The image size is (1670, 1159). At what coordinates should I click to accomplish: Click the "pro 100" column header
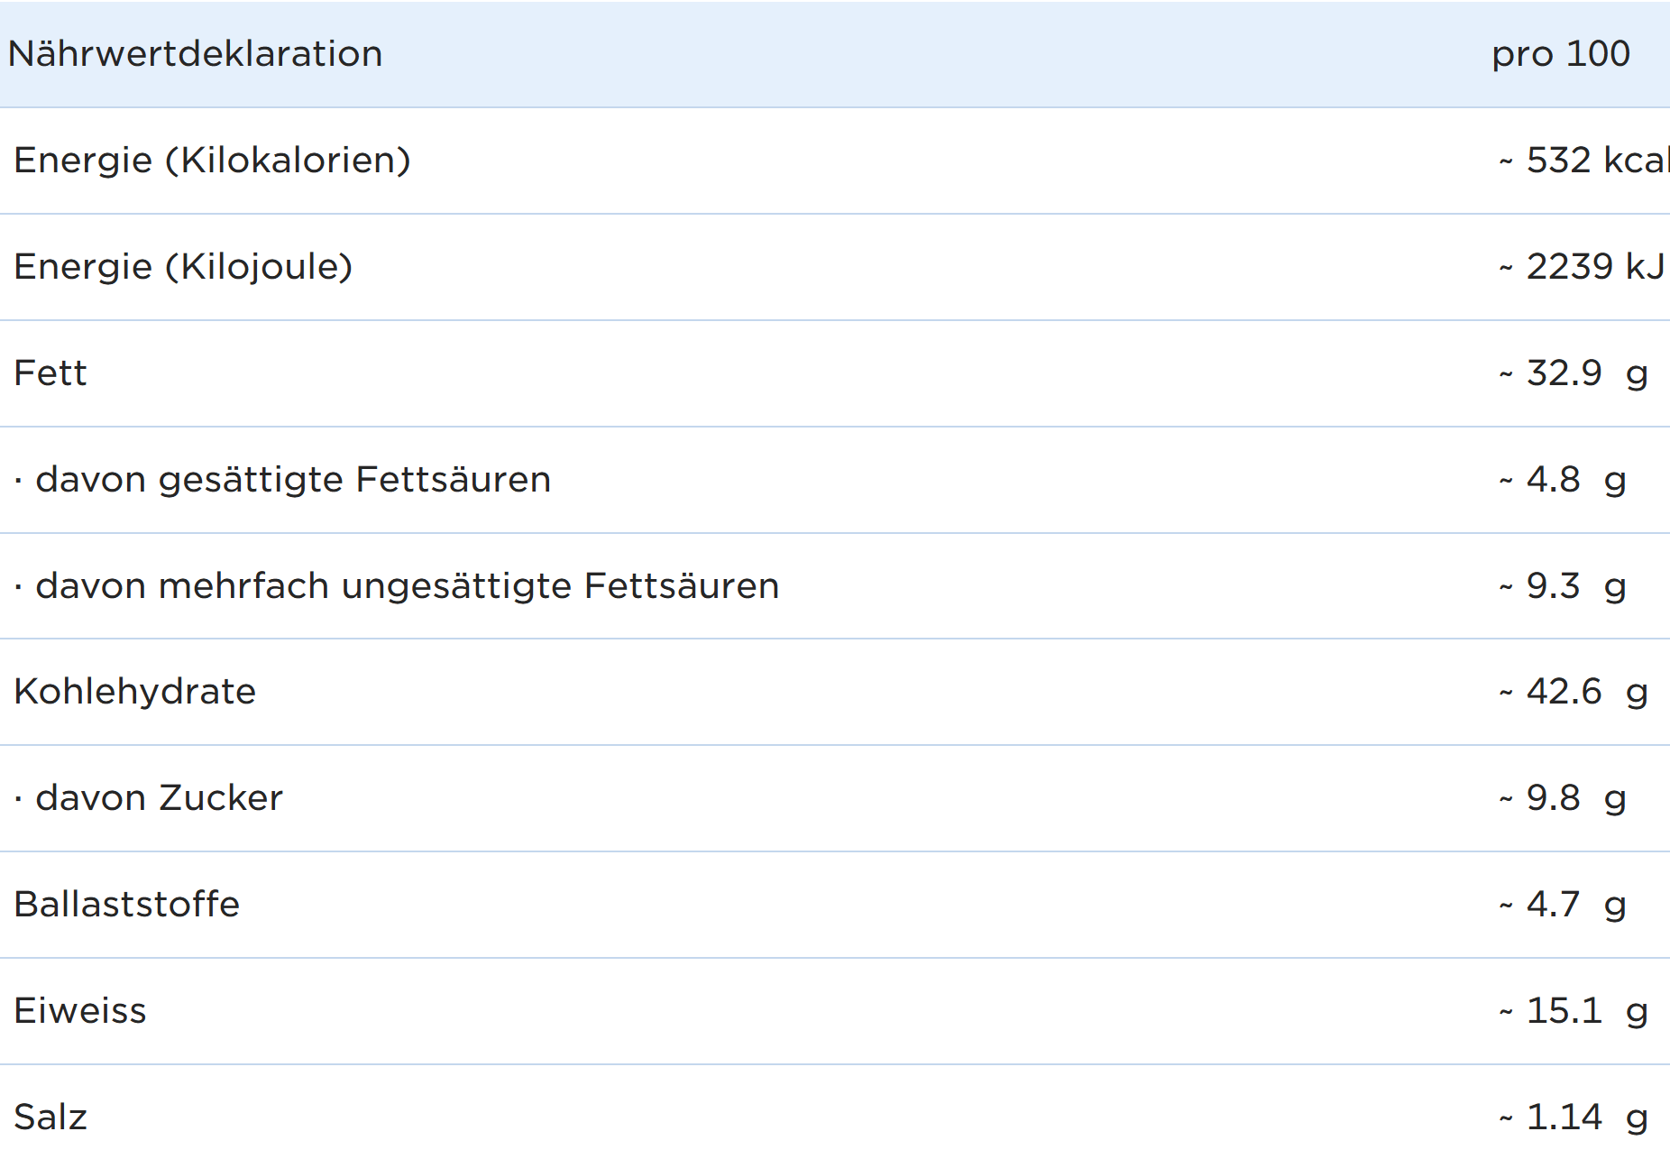pyautogui.click(x=1560, y=54)
